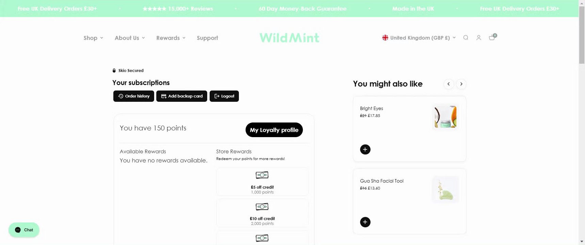Add Bright Eyes with plus icon

coord(365,149)
